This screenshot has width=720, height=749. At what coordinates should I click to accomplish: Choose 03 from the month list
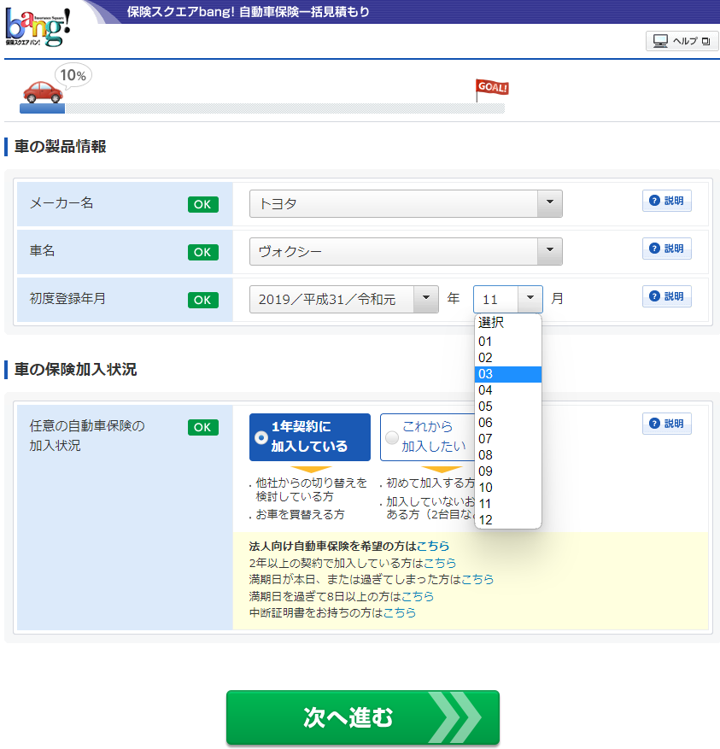coord(507,374)
